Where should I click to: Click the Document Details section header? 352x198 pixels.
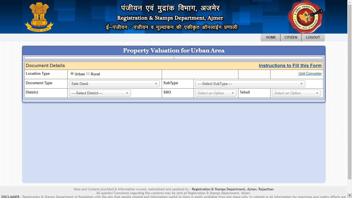pyautogui.click(x=45, y=65)
